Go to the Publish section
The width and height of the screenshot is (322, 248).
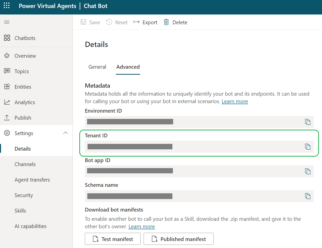[23, 118]
